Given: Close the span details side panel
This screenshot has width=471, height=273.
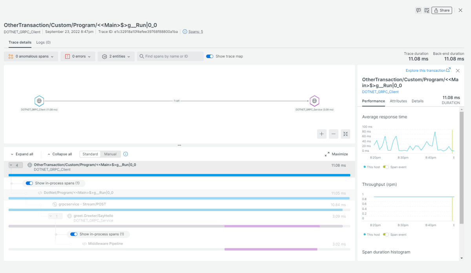Looking at the screenshot, I should [x=458, y=71].
